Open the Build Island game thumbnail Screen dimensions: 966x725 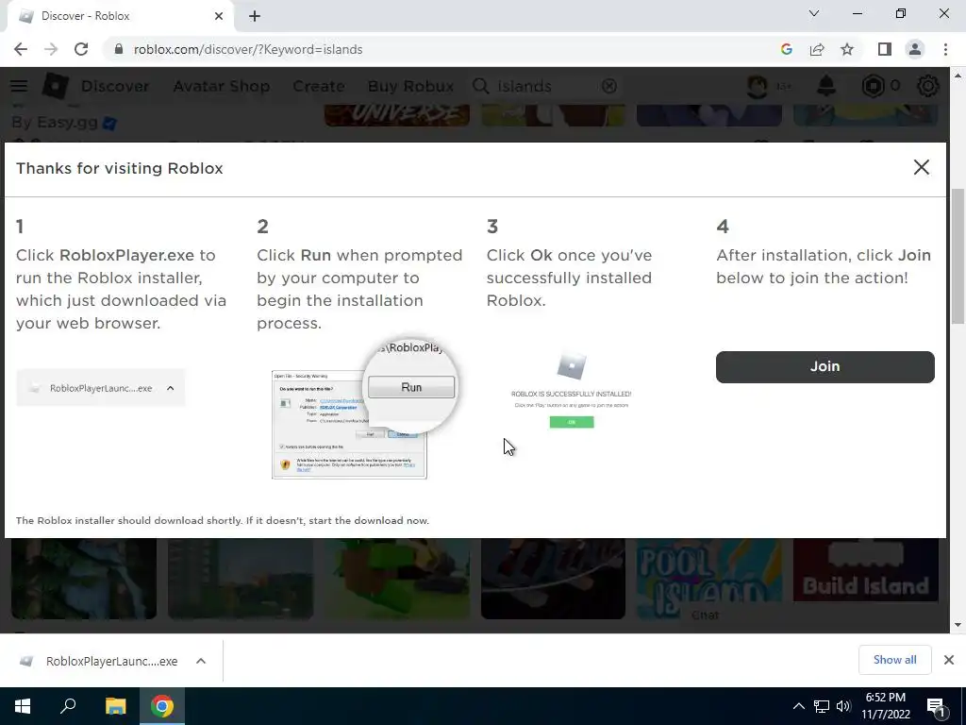tap(866, 571)
